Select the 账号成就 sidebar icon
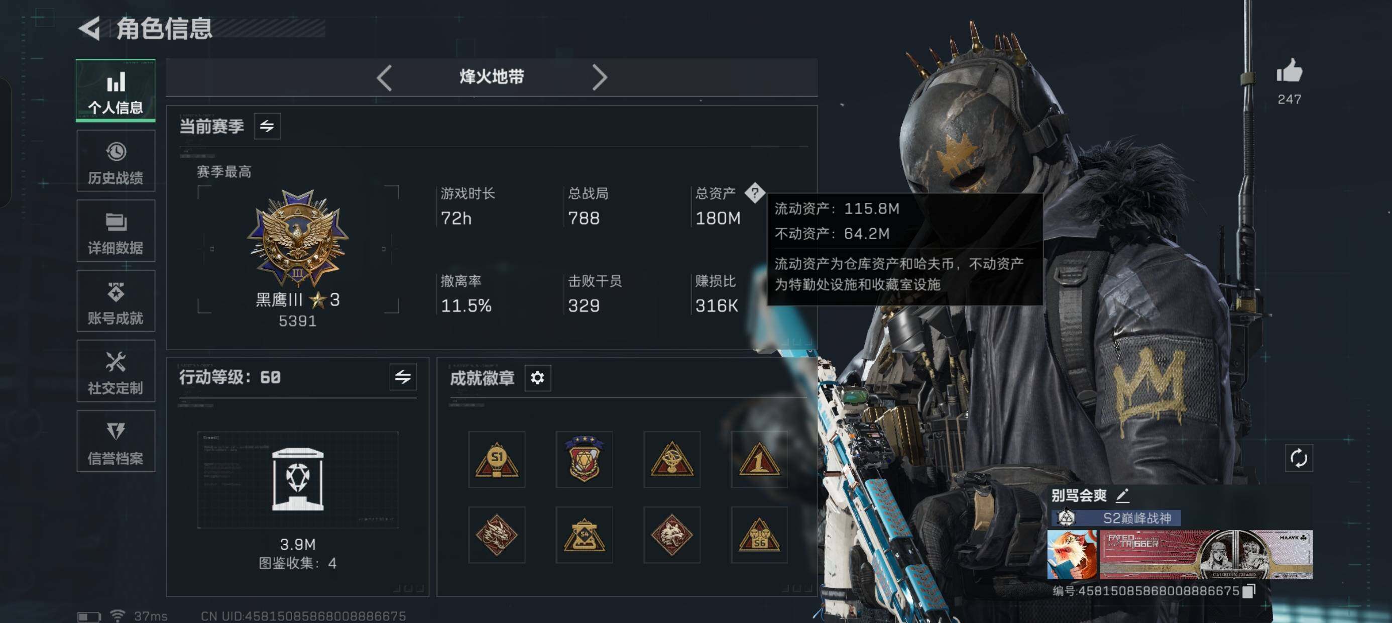1392x623 pixels. click(x=115, y=301)
